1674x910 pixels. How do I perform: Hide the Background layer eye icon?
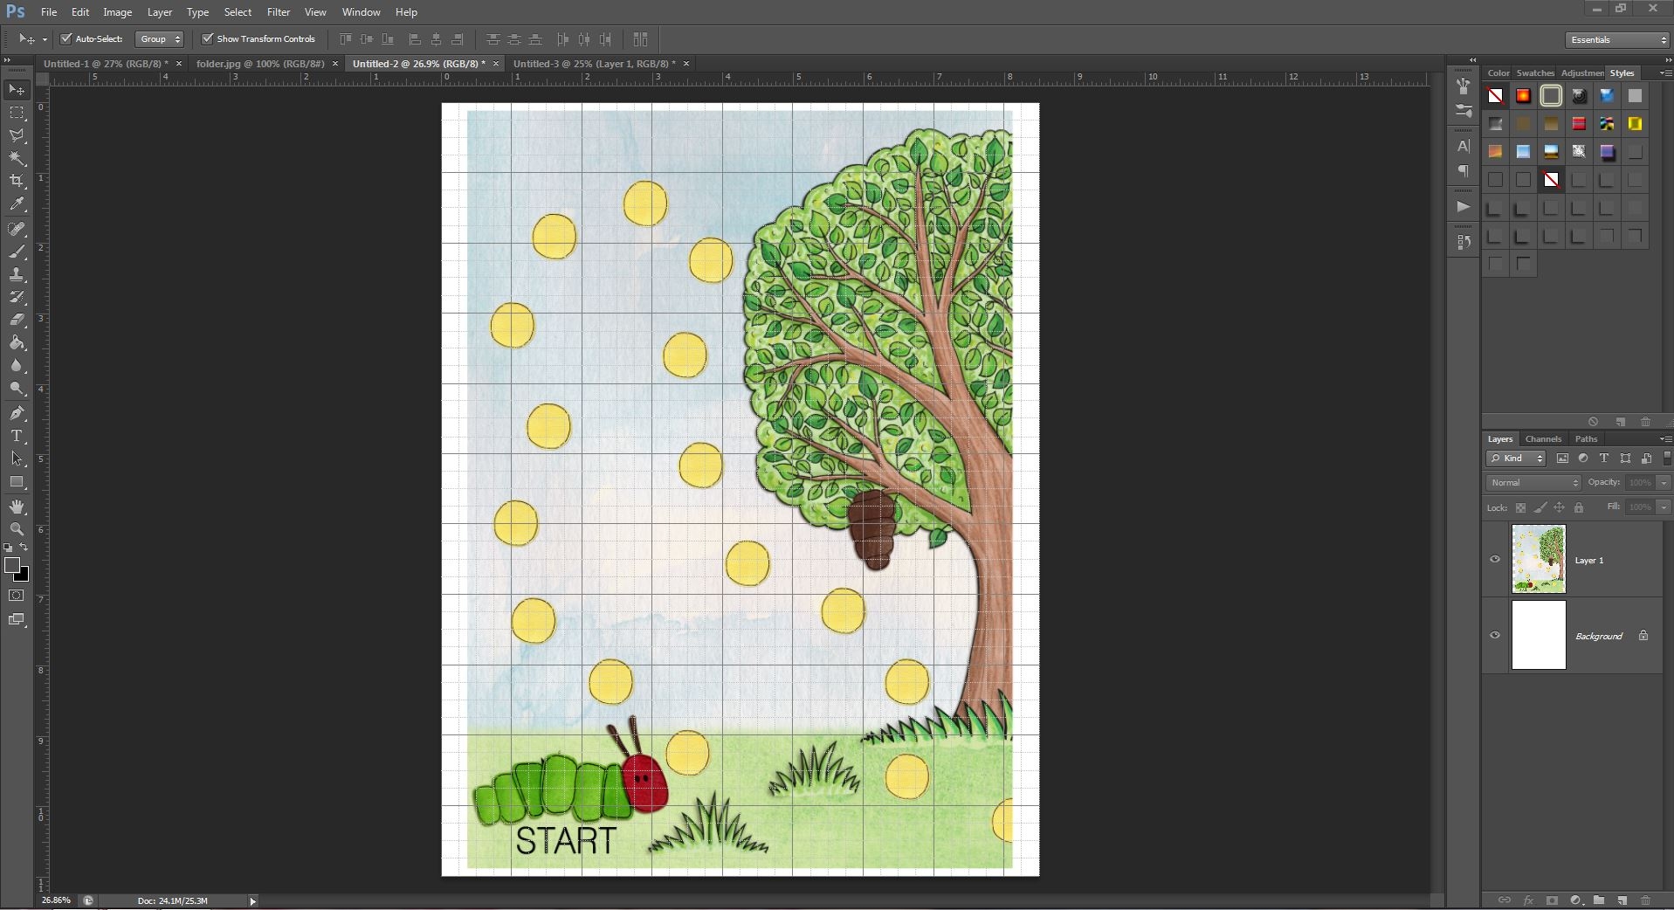pos(1495,635)
